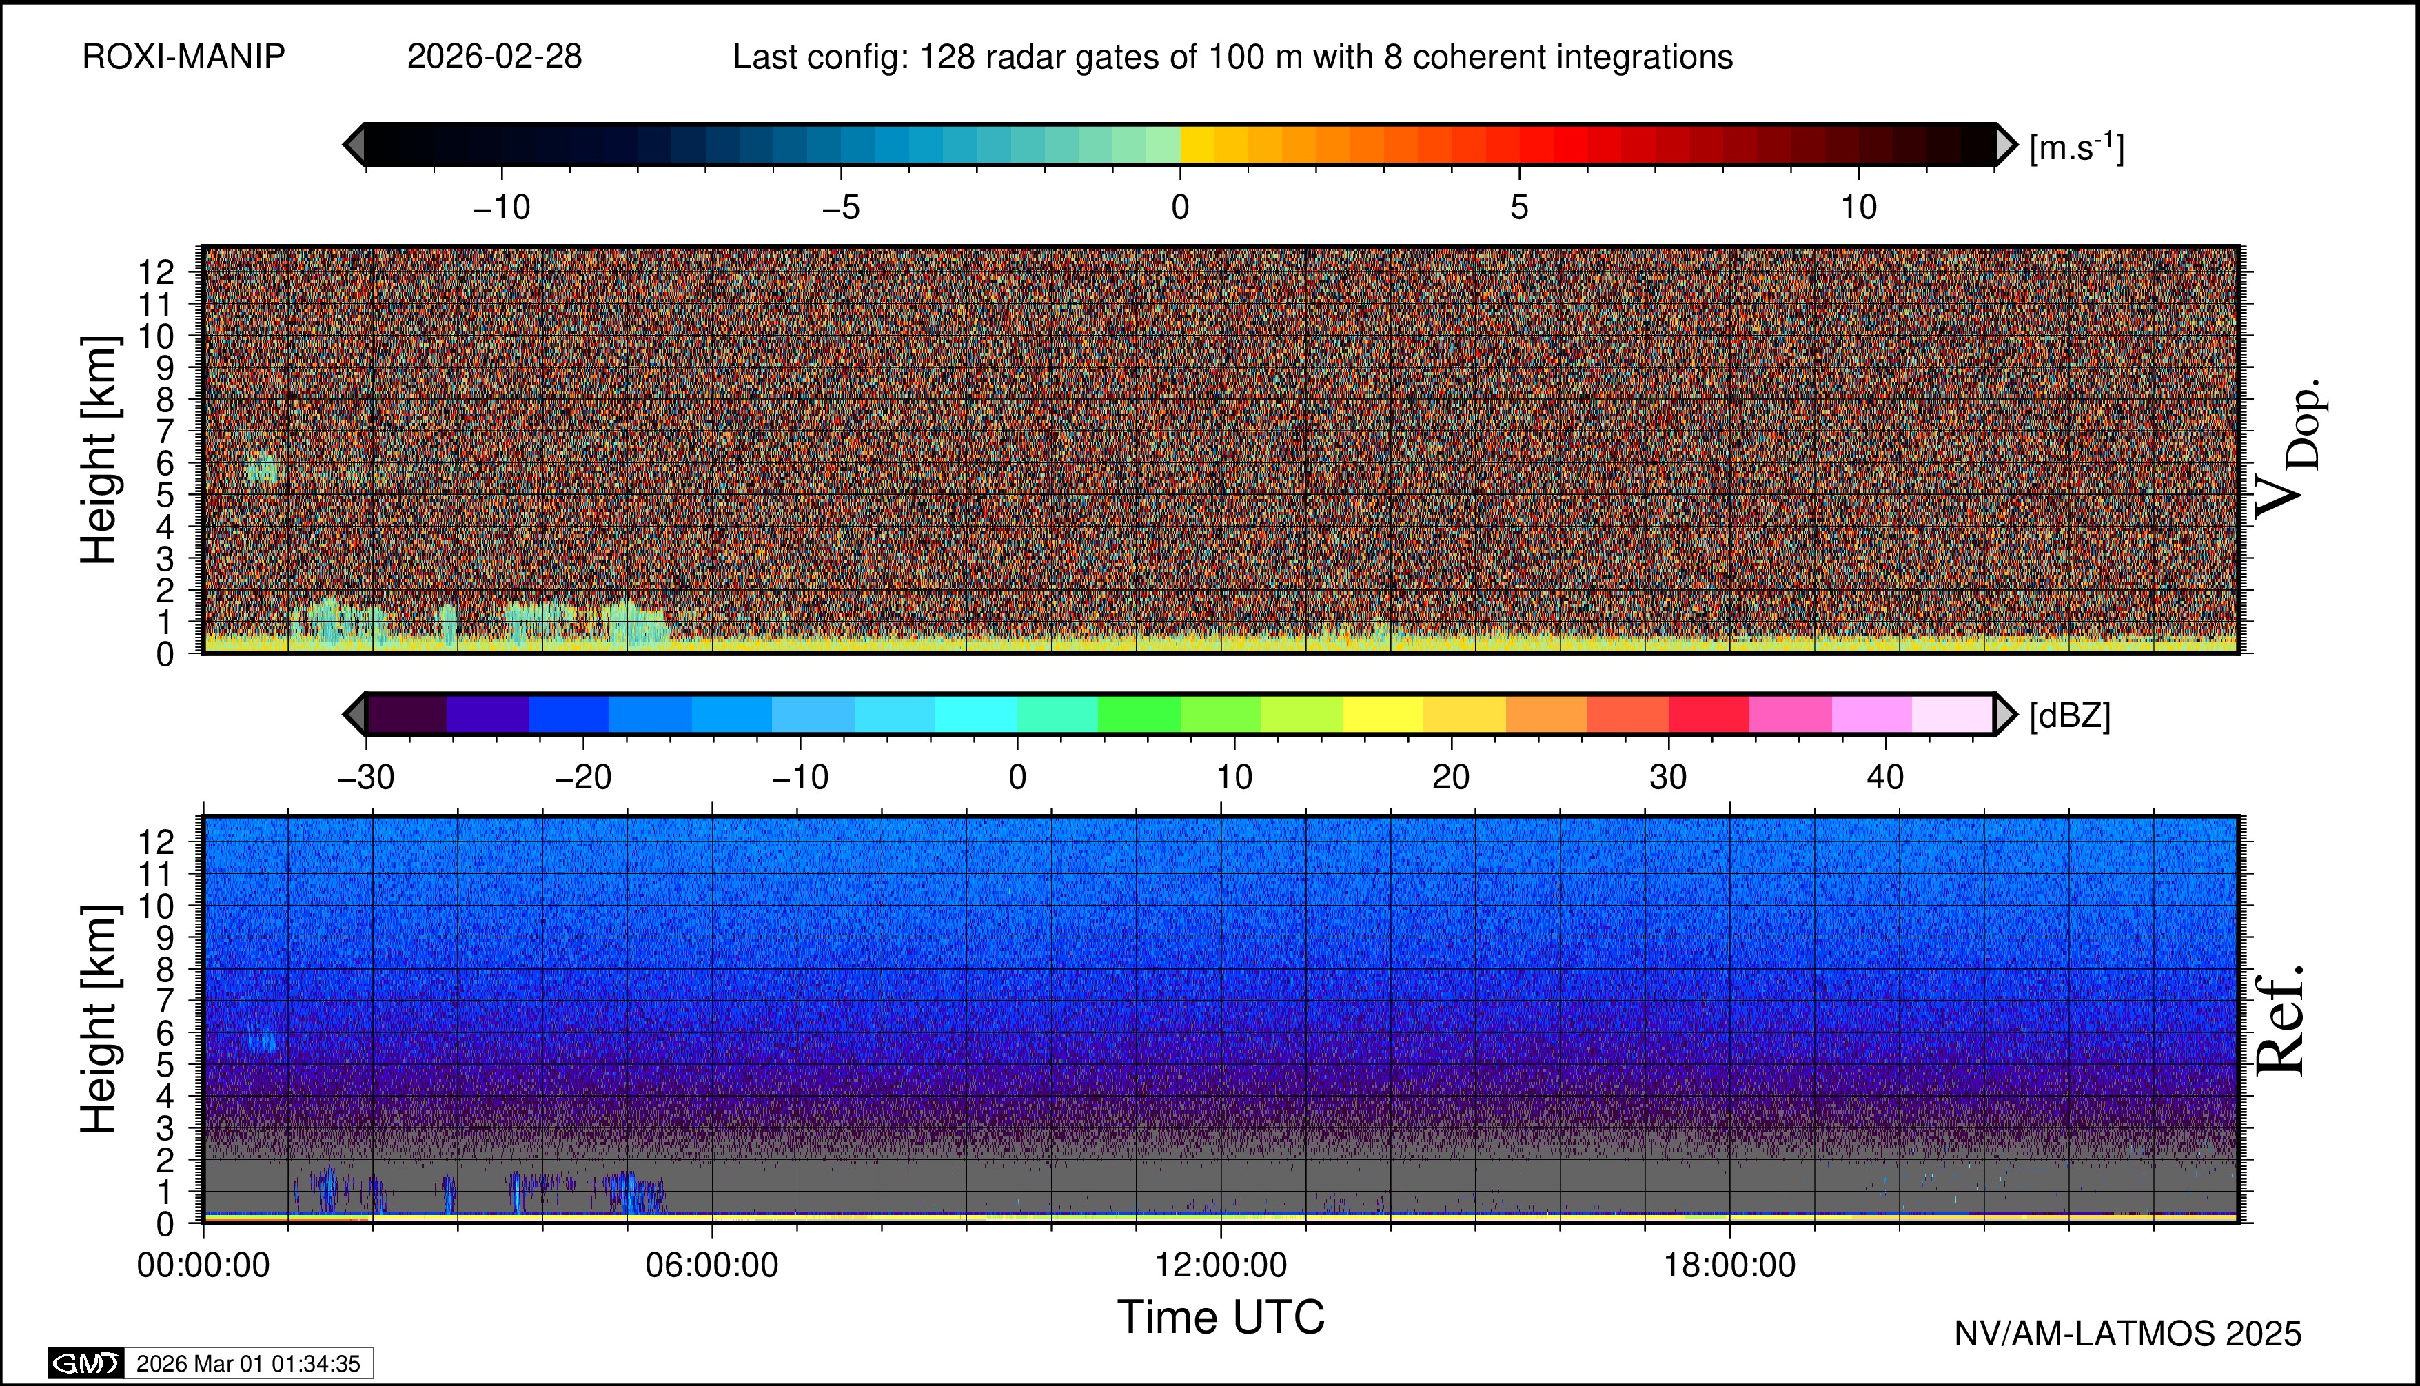This screenshot has height=1386, width=2420.
Task: Click the 2026 Mar 01 generation timestamp
Action: point(247,1363)
